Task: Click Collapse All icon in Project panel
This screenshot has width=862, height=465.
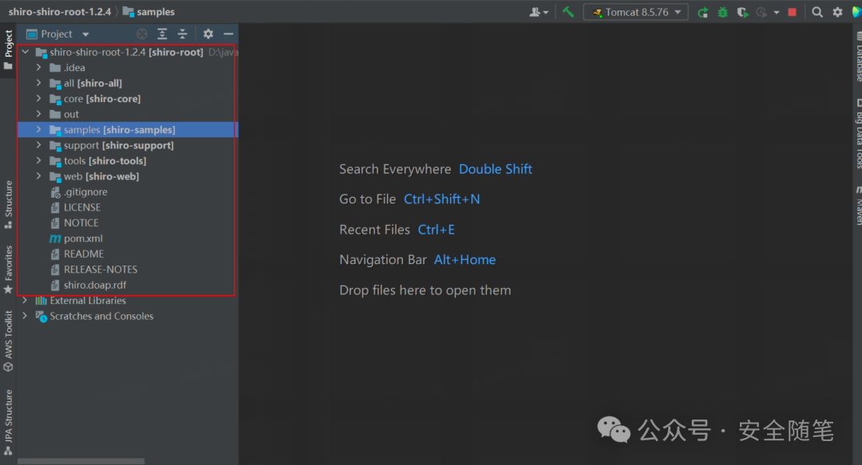Action: (x=183, y=34)
